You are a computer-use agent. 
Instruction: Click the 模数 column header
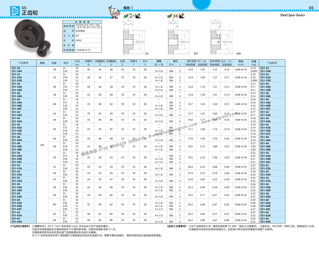click(x=42, y=63)
